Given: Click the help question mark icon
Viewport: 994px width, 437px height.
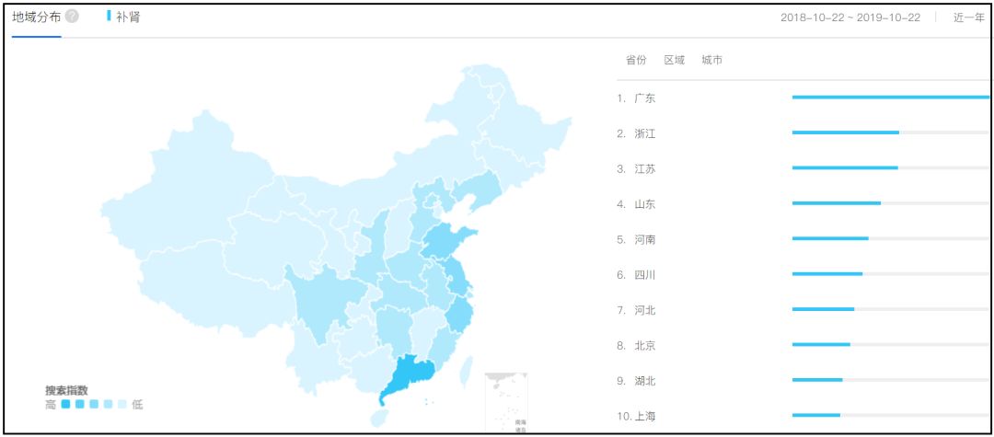Looking at the screenshot, I should 72,17.
